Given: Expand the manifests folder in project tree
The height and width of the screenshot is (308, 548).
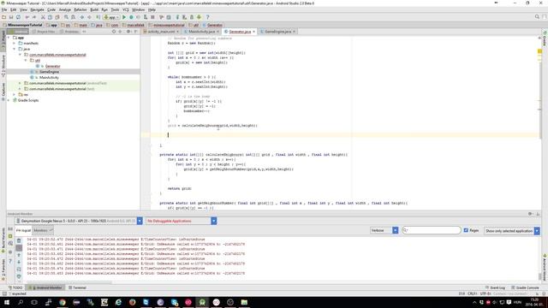Looking at the screenshot, I should tap(15, 44).
